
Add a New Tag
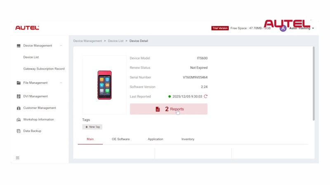[92, 127]
